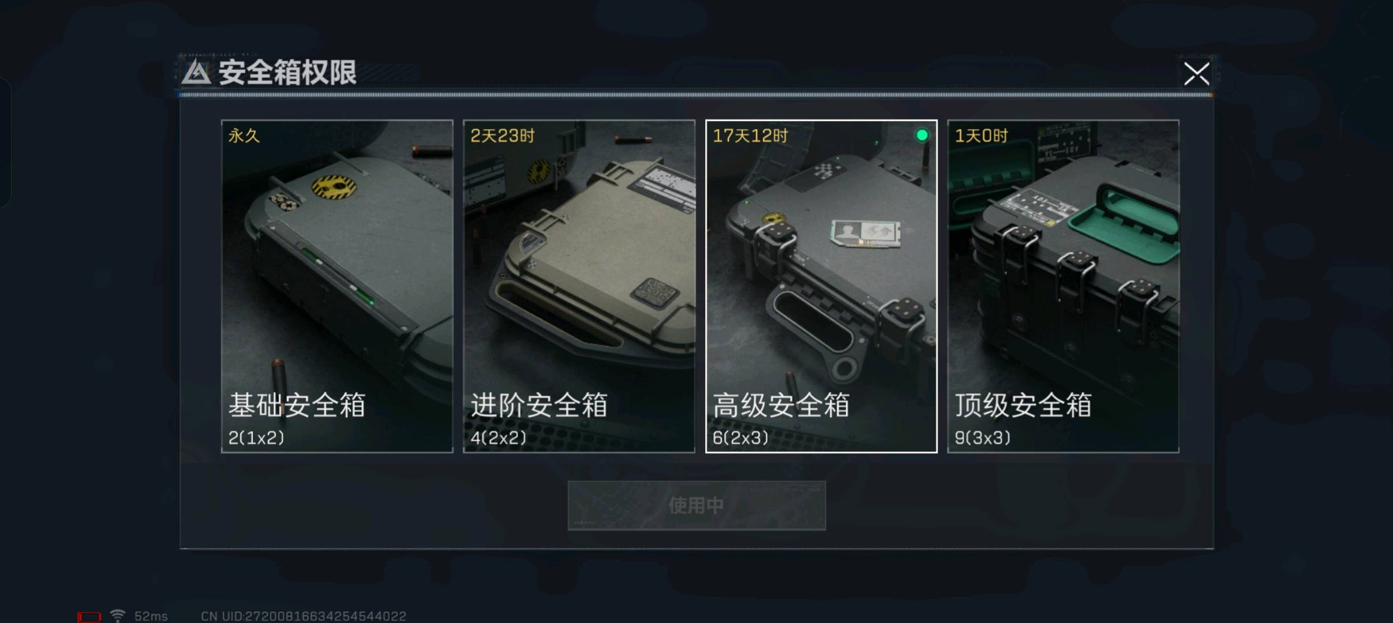Click the triangle logo beside 安全箱权限
The image size is (1393, 623).
tap(196, 73)
